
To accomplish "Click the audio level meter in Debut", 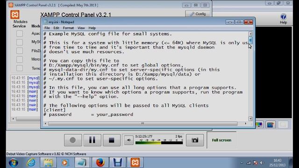I will click(159, 143).
